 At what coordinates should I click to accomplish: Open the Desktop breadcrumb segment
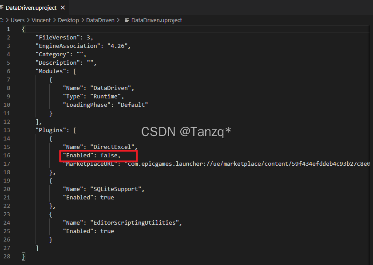68,20
